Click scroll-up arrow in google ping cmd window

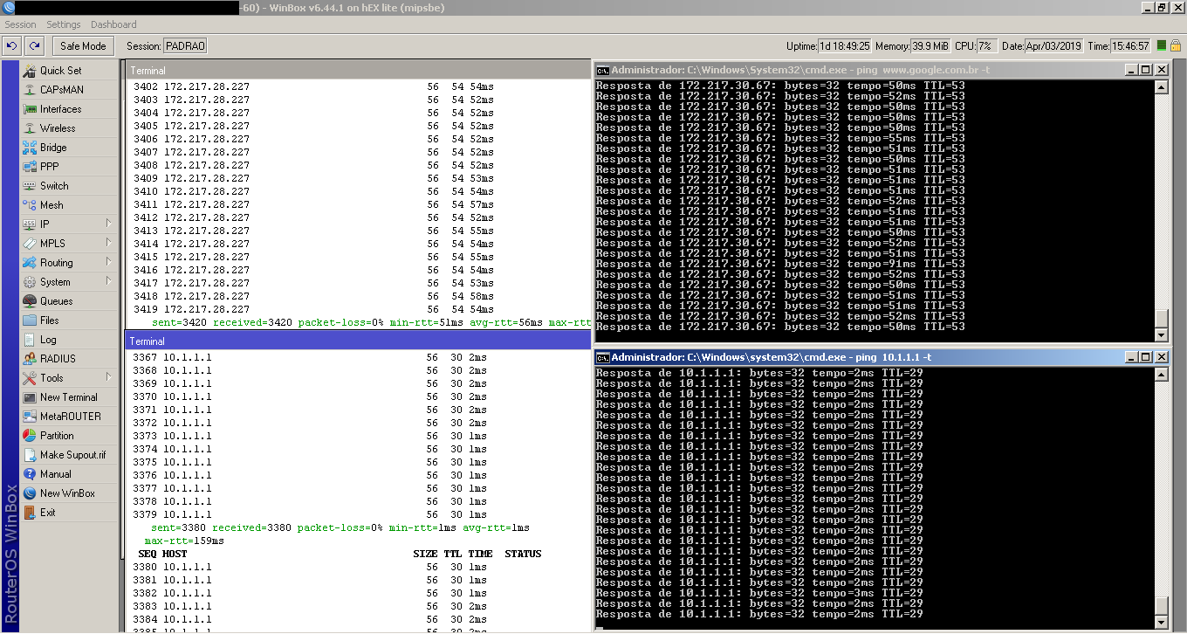point(1161,86)
